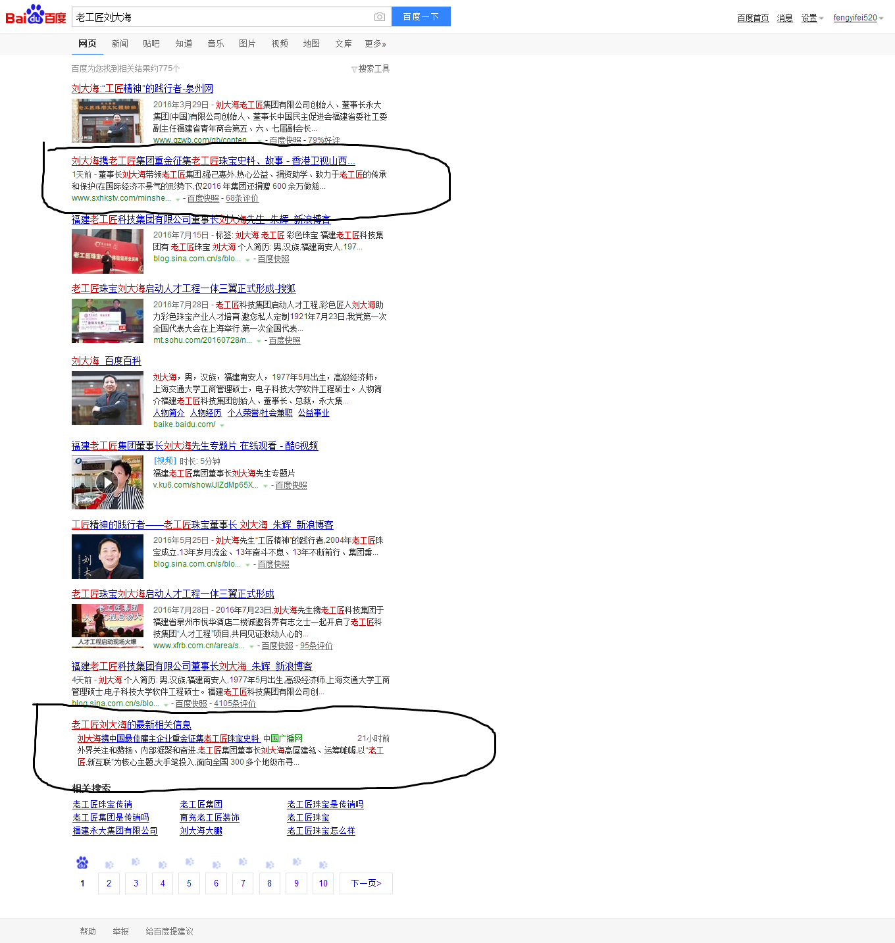Image resolution: width=895 pixels, height=943 pixels.
Task: Open news 刘大海携中国最佳雇主企业重金征集
Action: pyautogui.click(x=169, y=738)
